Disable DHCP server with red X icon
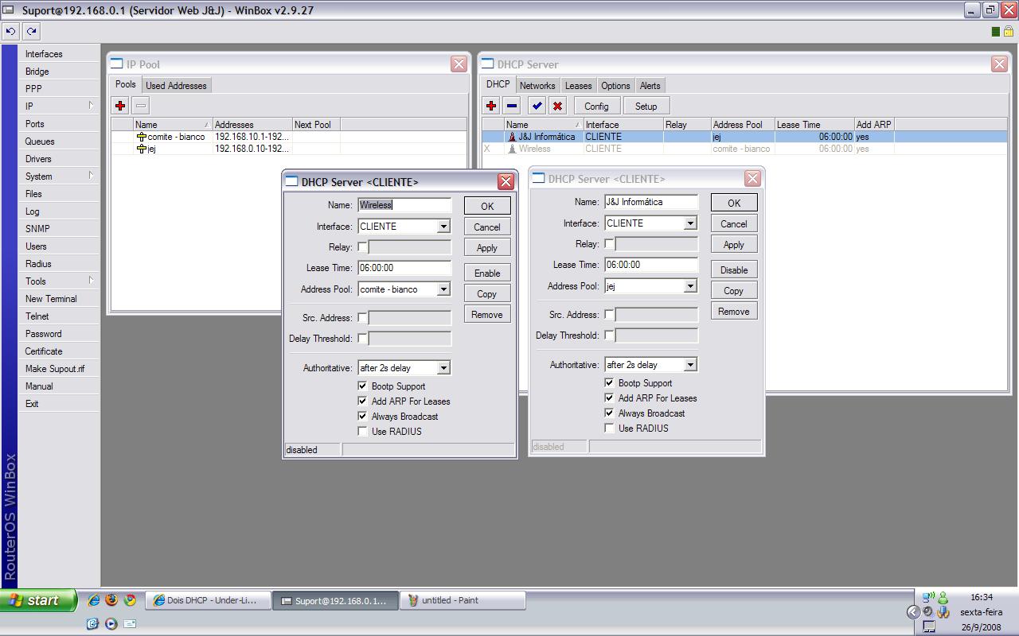 pyautogui.click(x=557, y=106)
